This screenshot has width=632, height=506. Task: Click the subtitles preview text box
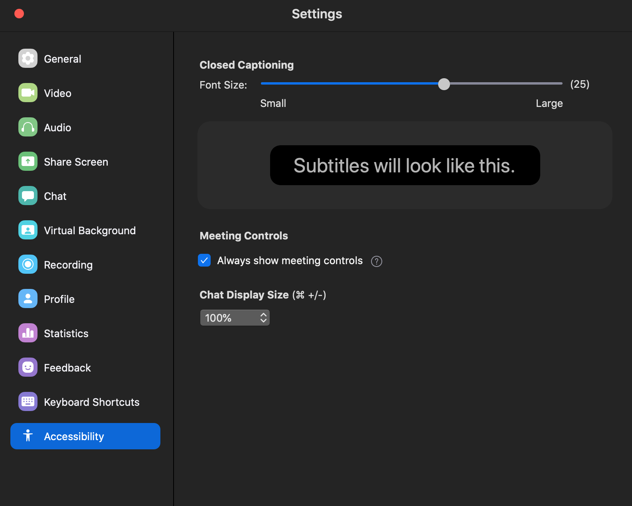(405, 165)
